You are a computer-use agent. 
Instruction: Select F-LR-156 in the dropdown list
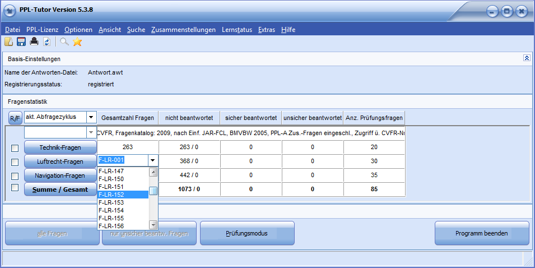(x=123, y=226)
